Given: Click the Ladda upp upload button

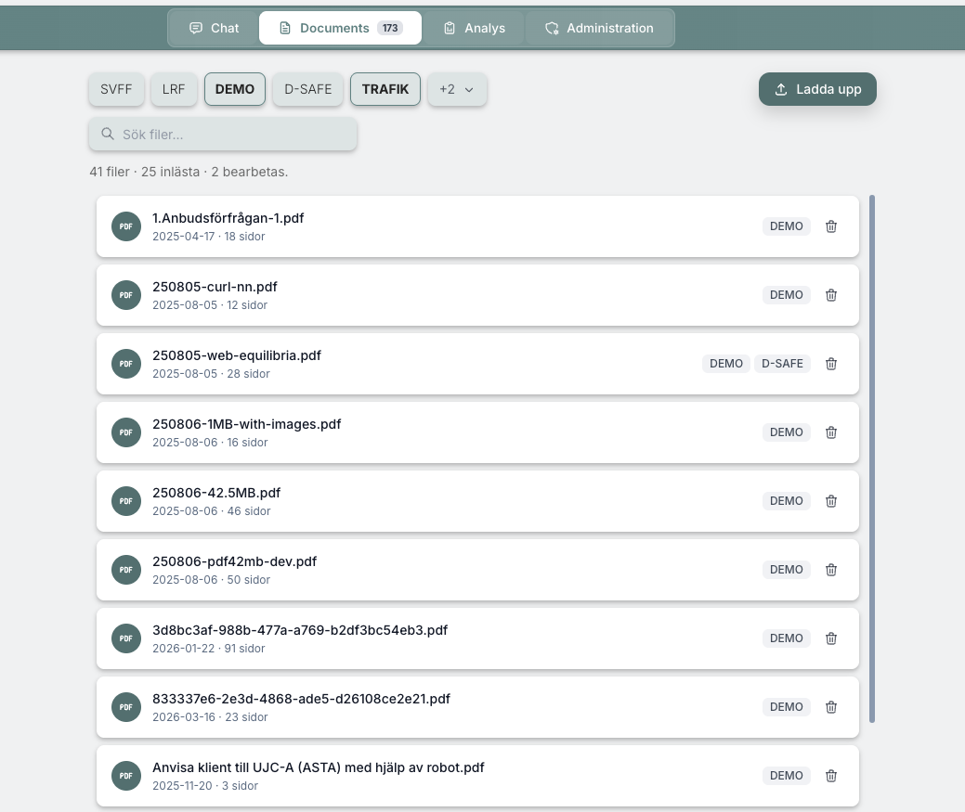Looking at the screenshot, I should click(x=817, y=89).
